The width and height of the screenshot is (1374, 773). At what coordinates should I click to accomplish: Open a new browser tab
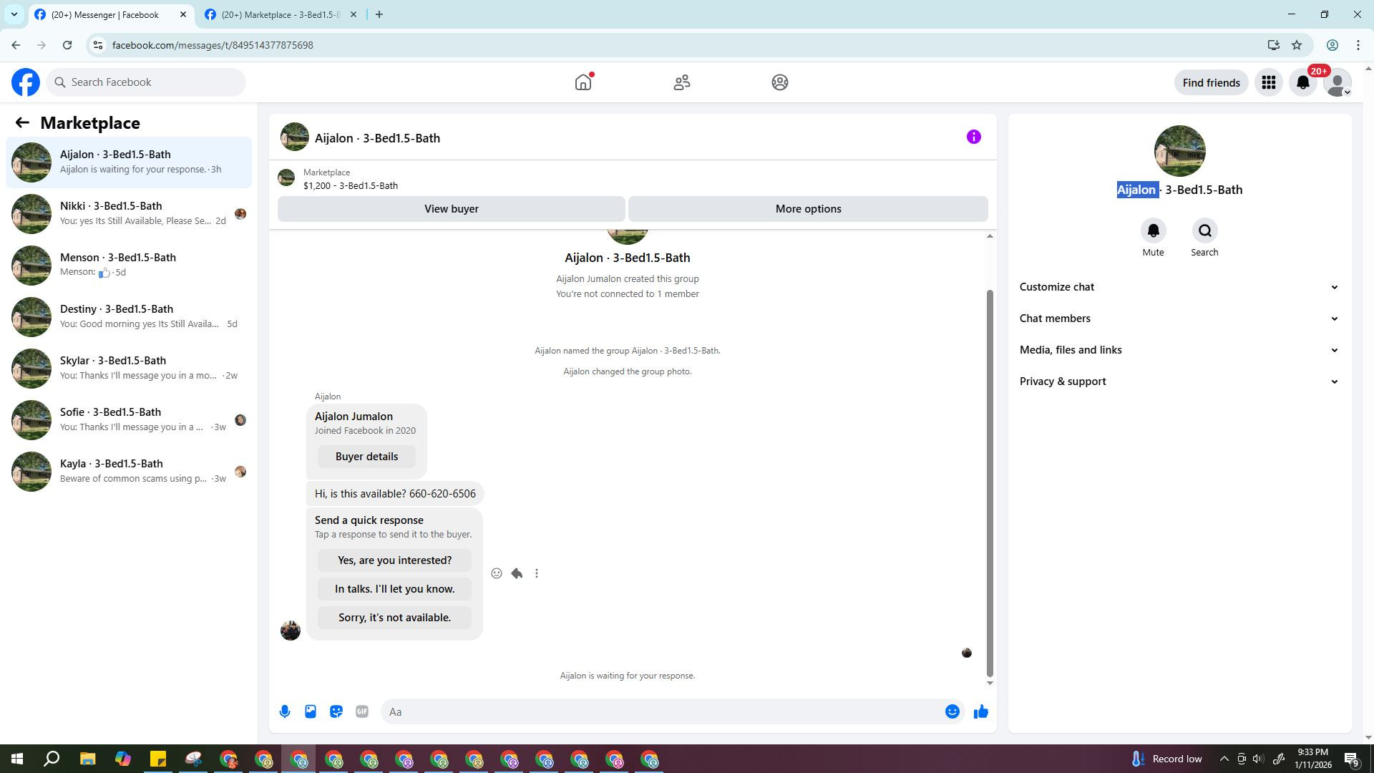tap(379, 14)
